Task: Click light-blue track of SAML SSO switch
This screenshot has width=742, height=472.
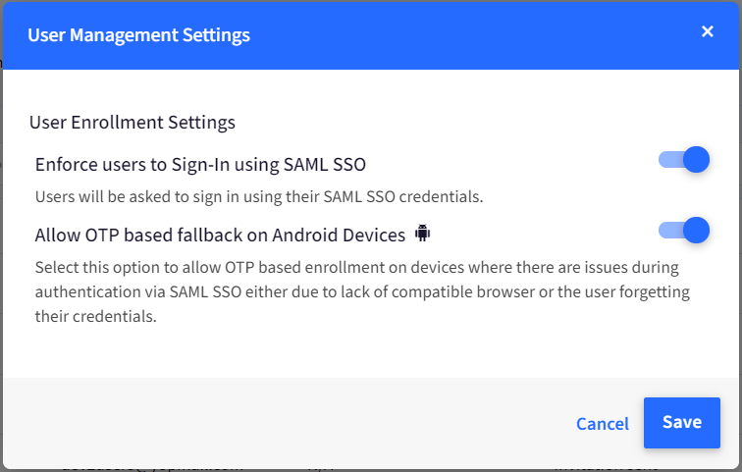Action: [x=670, y=160]
